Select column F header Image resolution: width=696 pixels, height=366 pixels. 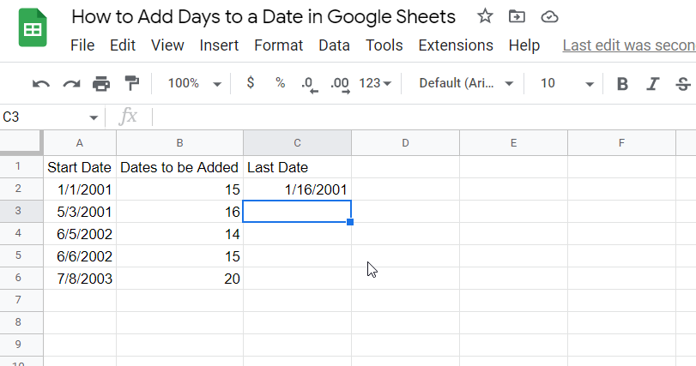[x=621, y=142]
